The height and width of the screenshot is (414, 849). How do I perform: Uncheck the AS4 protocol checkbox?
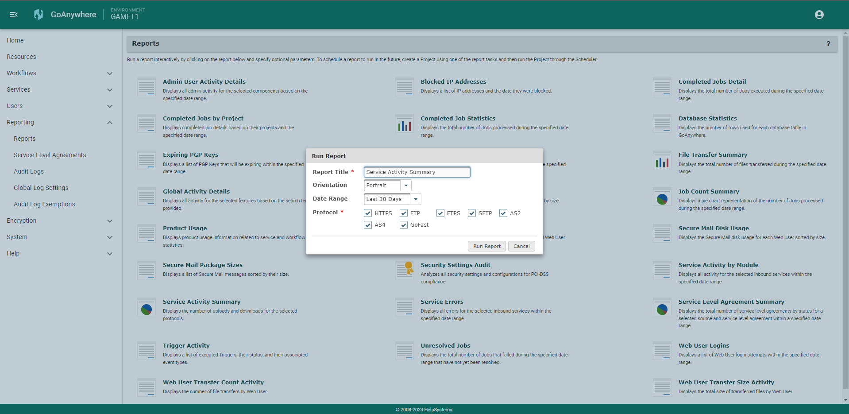coord(368,225)
